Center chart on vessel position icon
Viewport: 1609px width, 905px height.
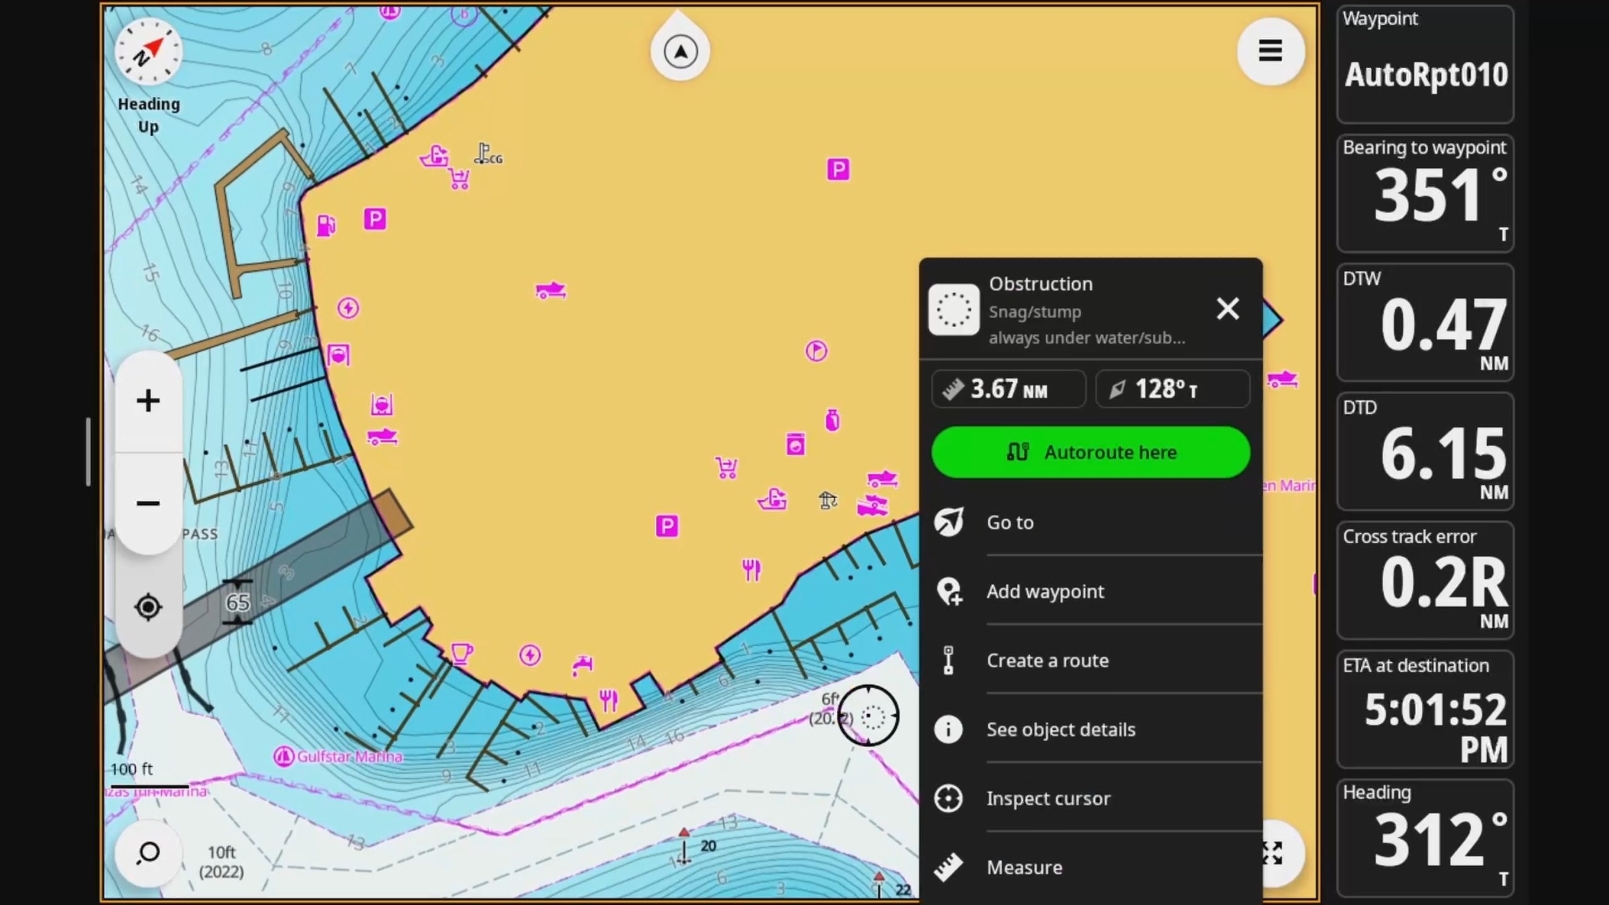(148, 607)
